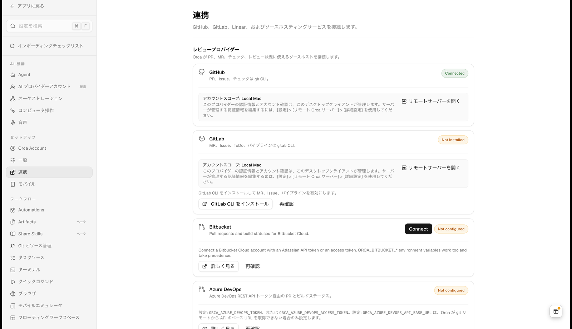572x329 pixels.
Task: Click the AI プロバイダーアカウント icon
Action: 13,87
